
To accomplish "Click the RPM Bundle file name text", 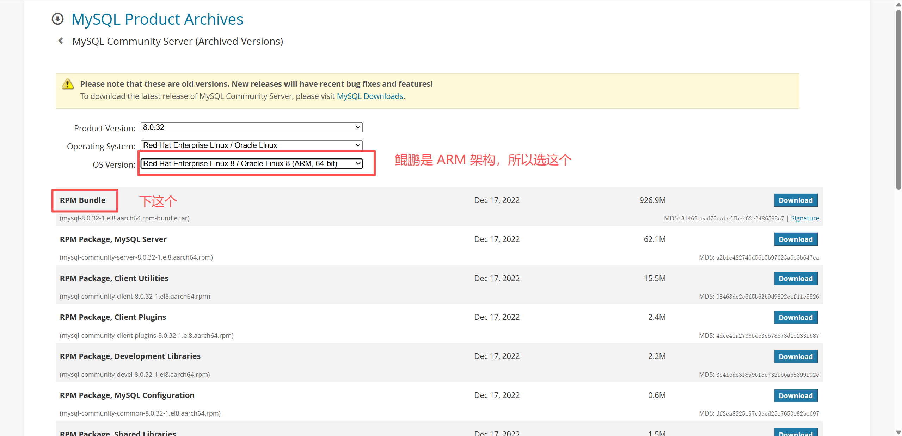I will point(124,218).
